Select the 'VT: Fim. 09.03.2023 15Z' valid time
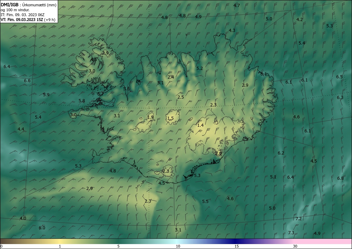 click(22, 20)
